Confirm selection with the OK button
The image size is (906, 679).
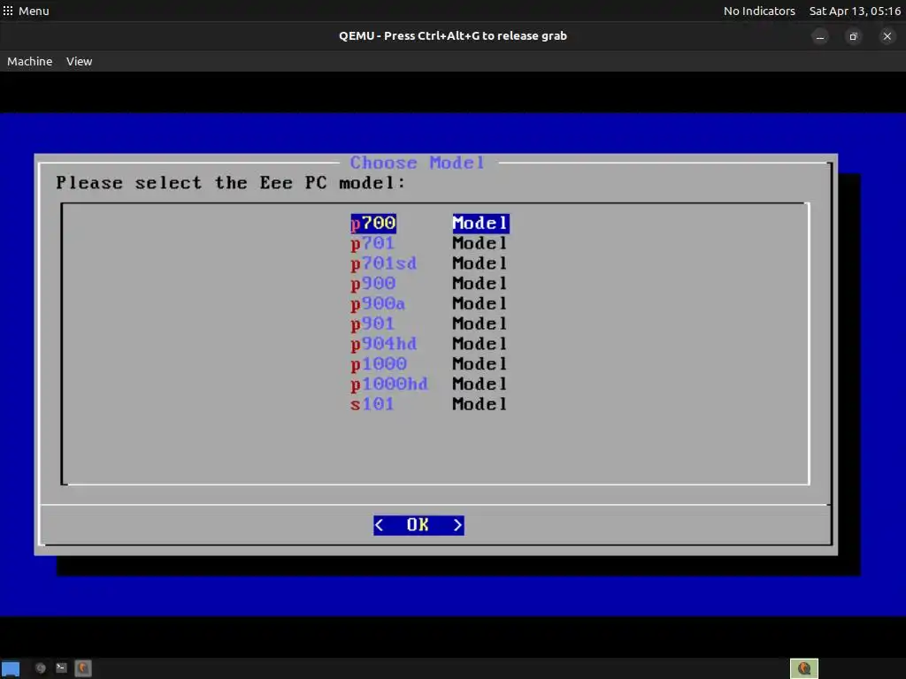click(x=418, y=525)
